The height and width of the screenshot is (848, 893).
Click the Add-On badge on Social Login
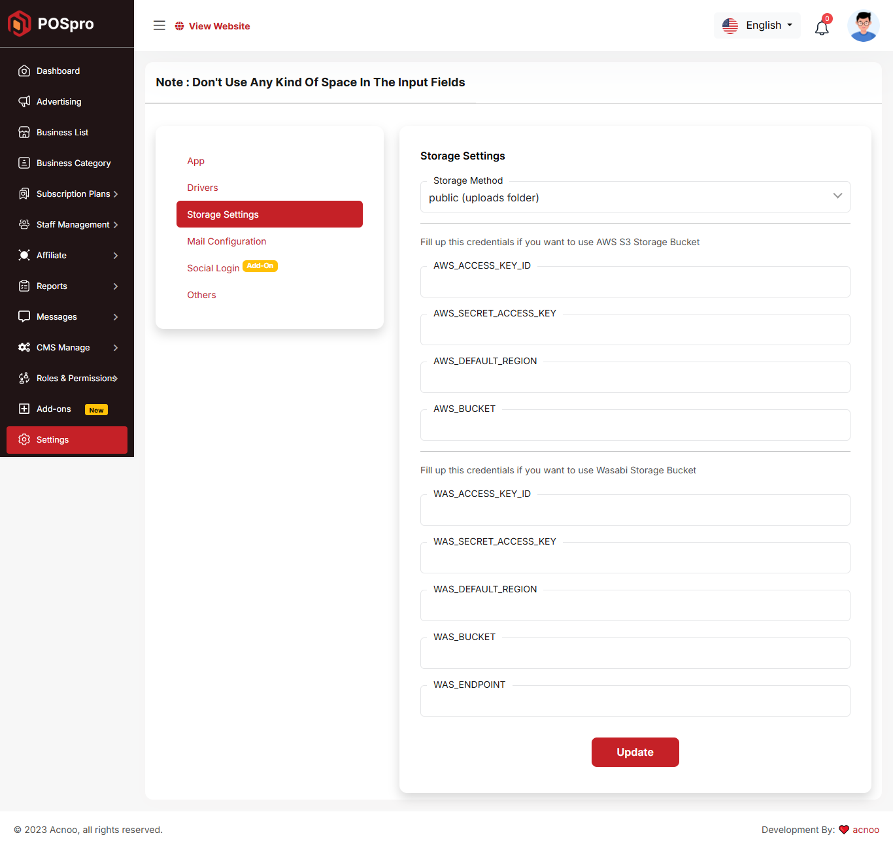pyautogui.click(x=260, y=266)
